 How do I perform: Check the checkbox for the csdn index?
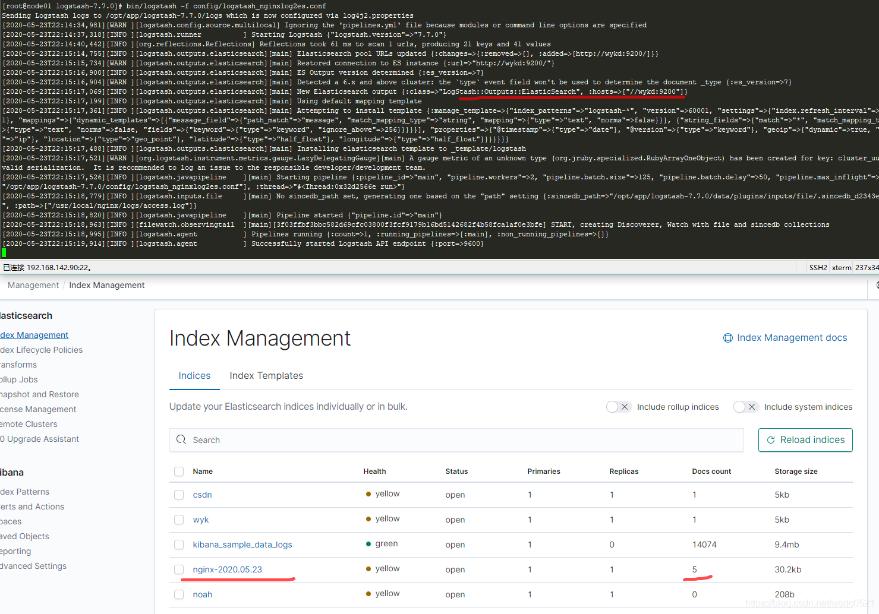click(x=179, y=495)
